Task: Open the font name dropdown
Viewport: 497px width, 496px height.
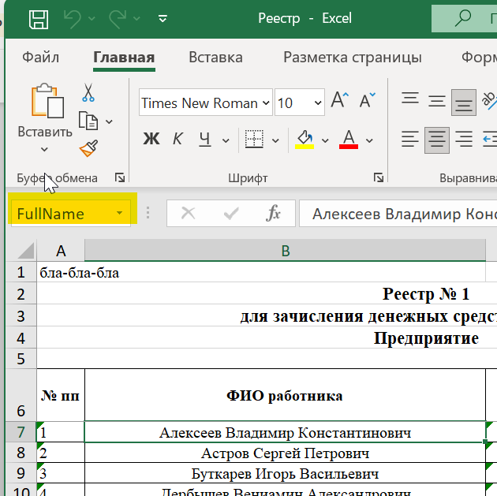Action: (266, 103)
